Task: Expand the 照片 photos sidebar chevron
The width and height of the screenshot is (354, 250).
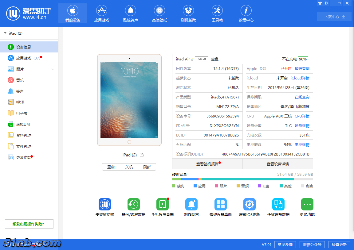Action: tap(53, 69)
